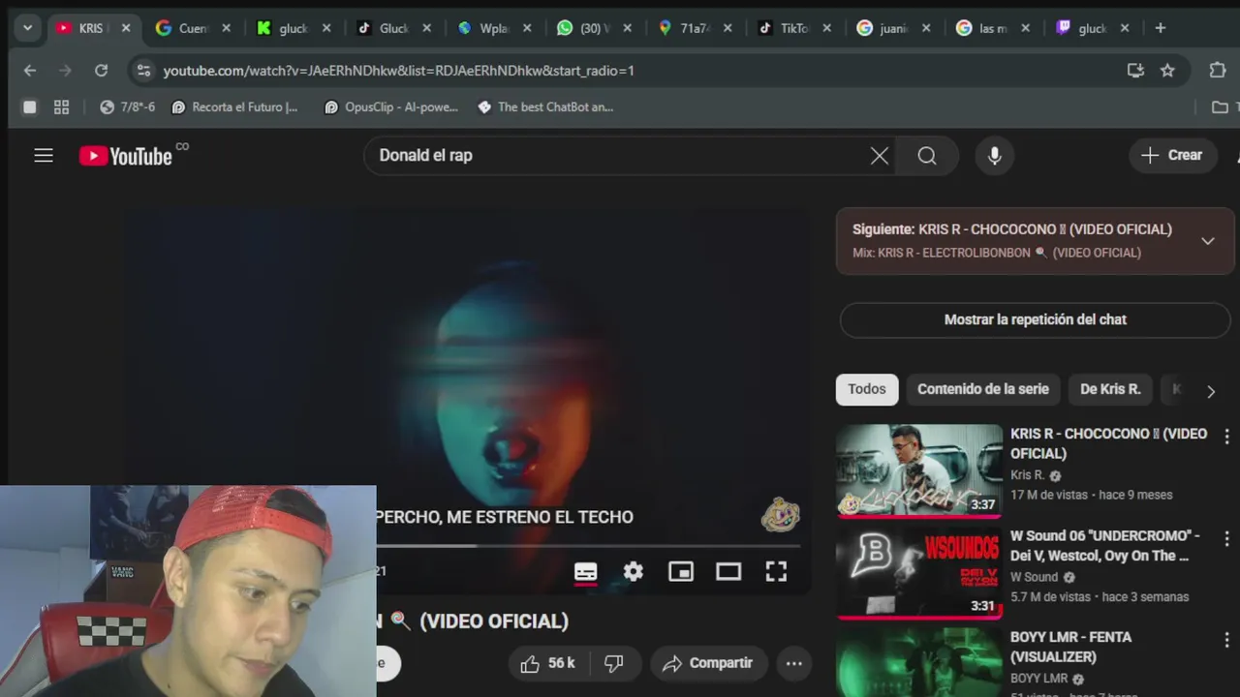
Task: Open site information icon in address bar
Action: point(144,71)
